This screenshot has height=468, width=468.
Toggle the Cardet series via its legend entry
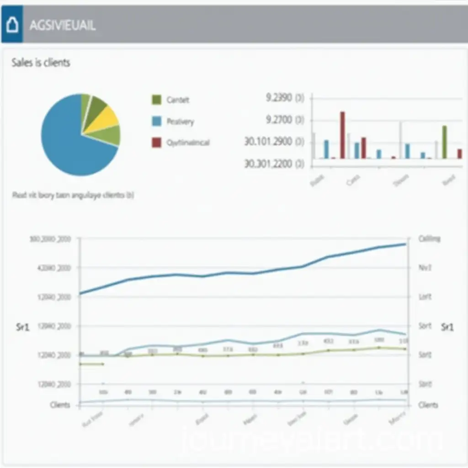(178, 100)
